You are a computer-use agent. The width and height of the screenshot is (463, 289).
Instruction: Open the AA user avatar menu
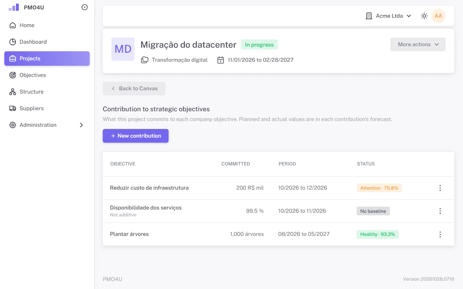click(438, 16)
